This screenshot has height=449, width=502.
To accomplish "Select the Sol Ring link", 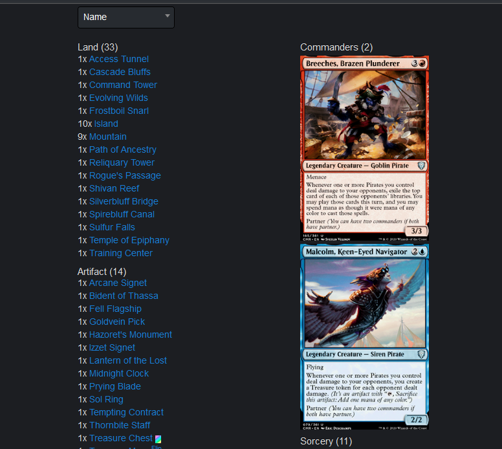I will (x=106, y=399).
